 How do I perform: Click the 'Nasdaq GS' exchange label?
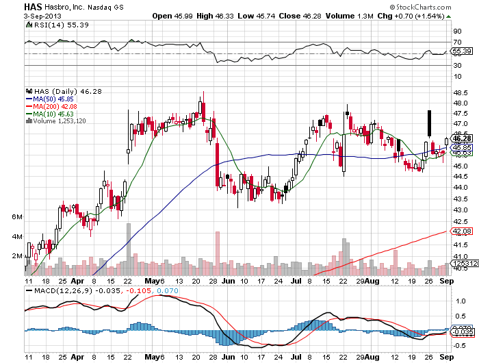105,7
